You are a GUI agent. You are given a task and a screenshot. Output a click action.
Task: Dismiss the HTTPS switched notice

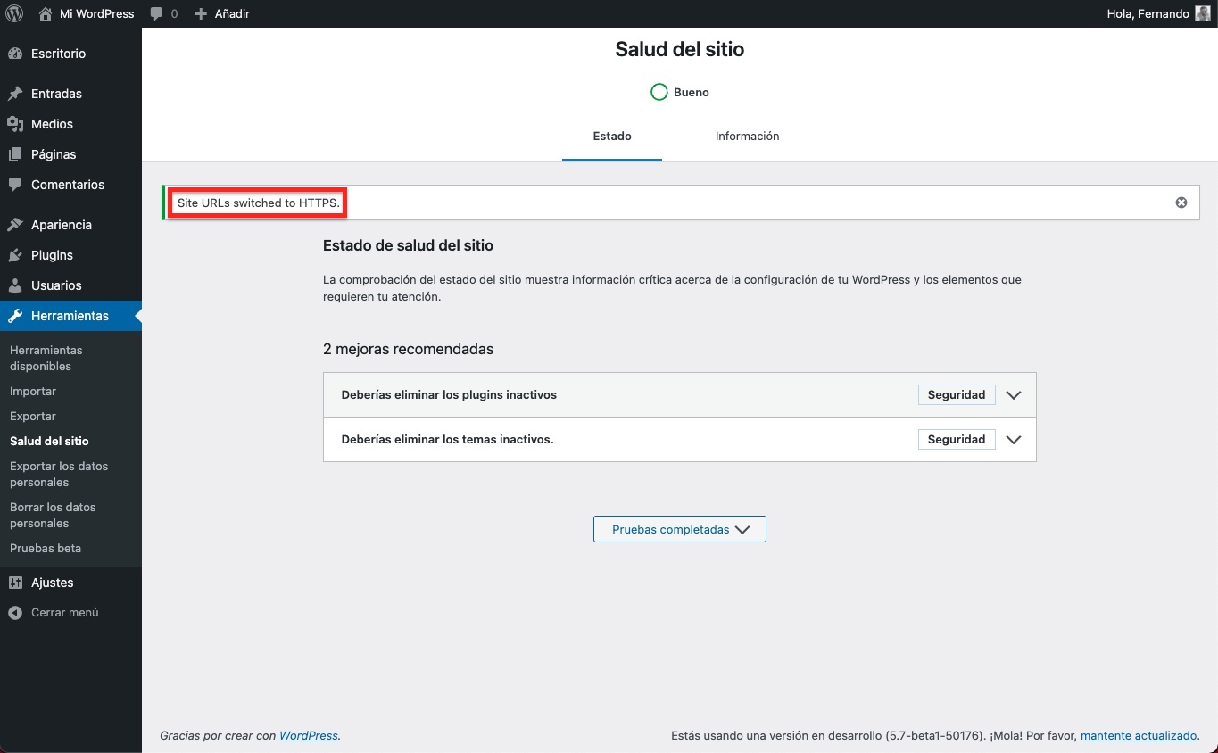coord(1181,203)
